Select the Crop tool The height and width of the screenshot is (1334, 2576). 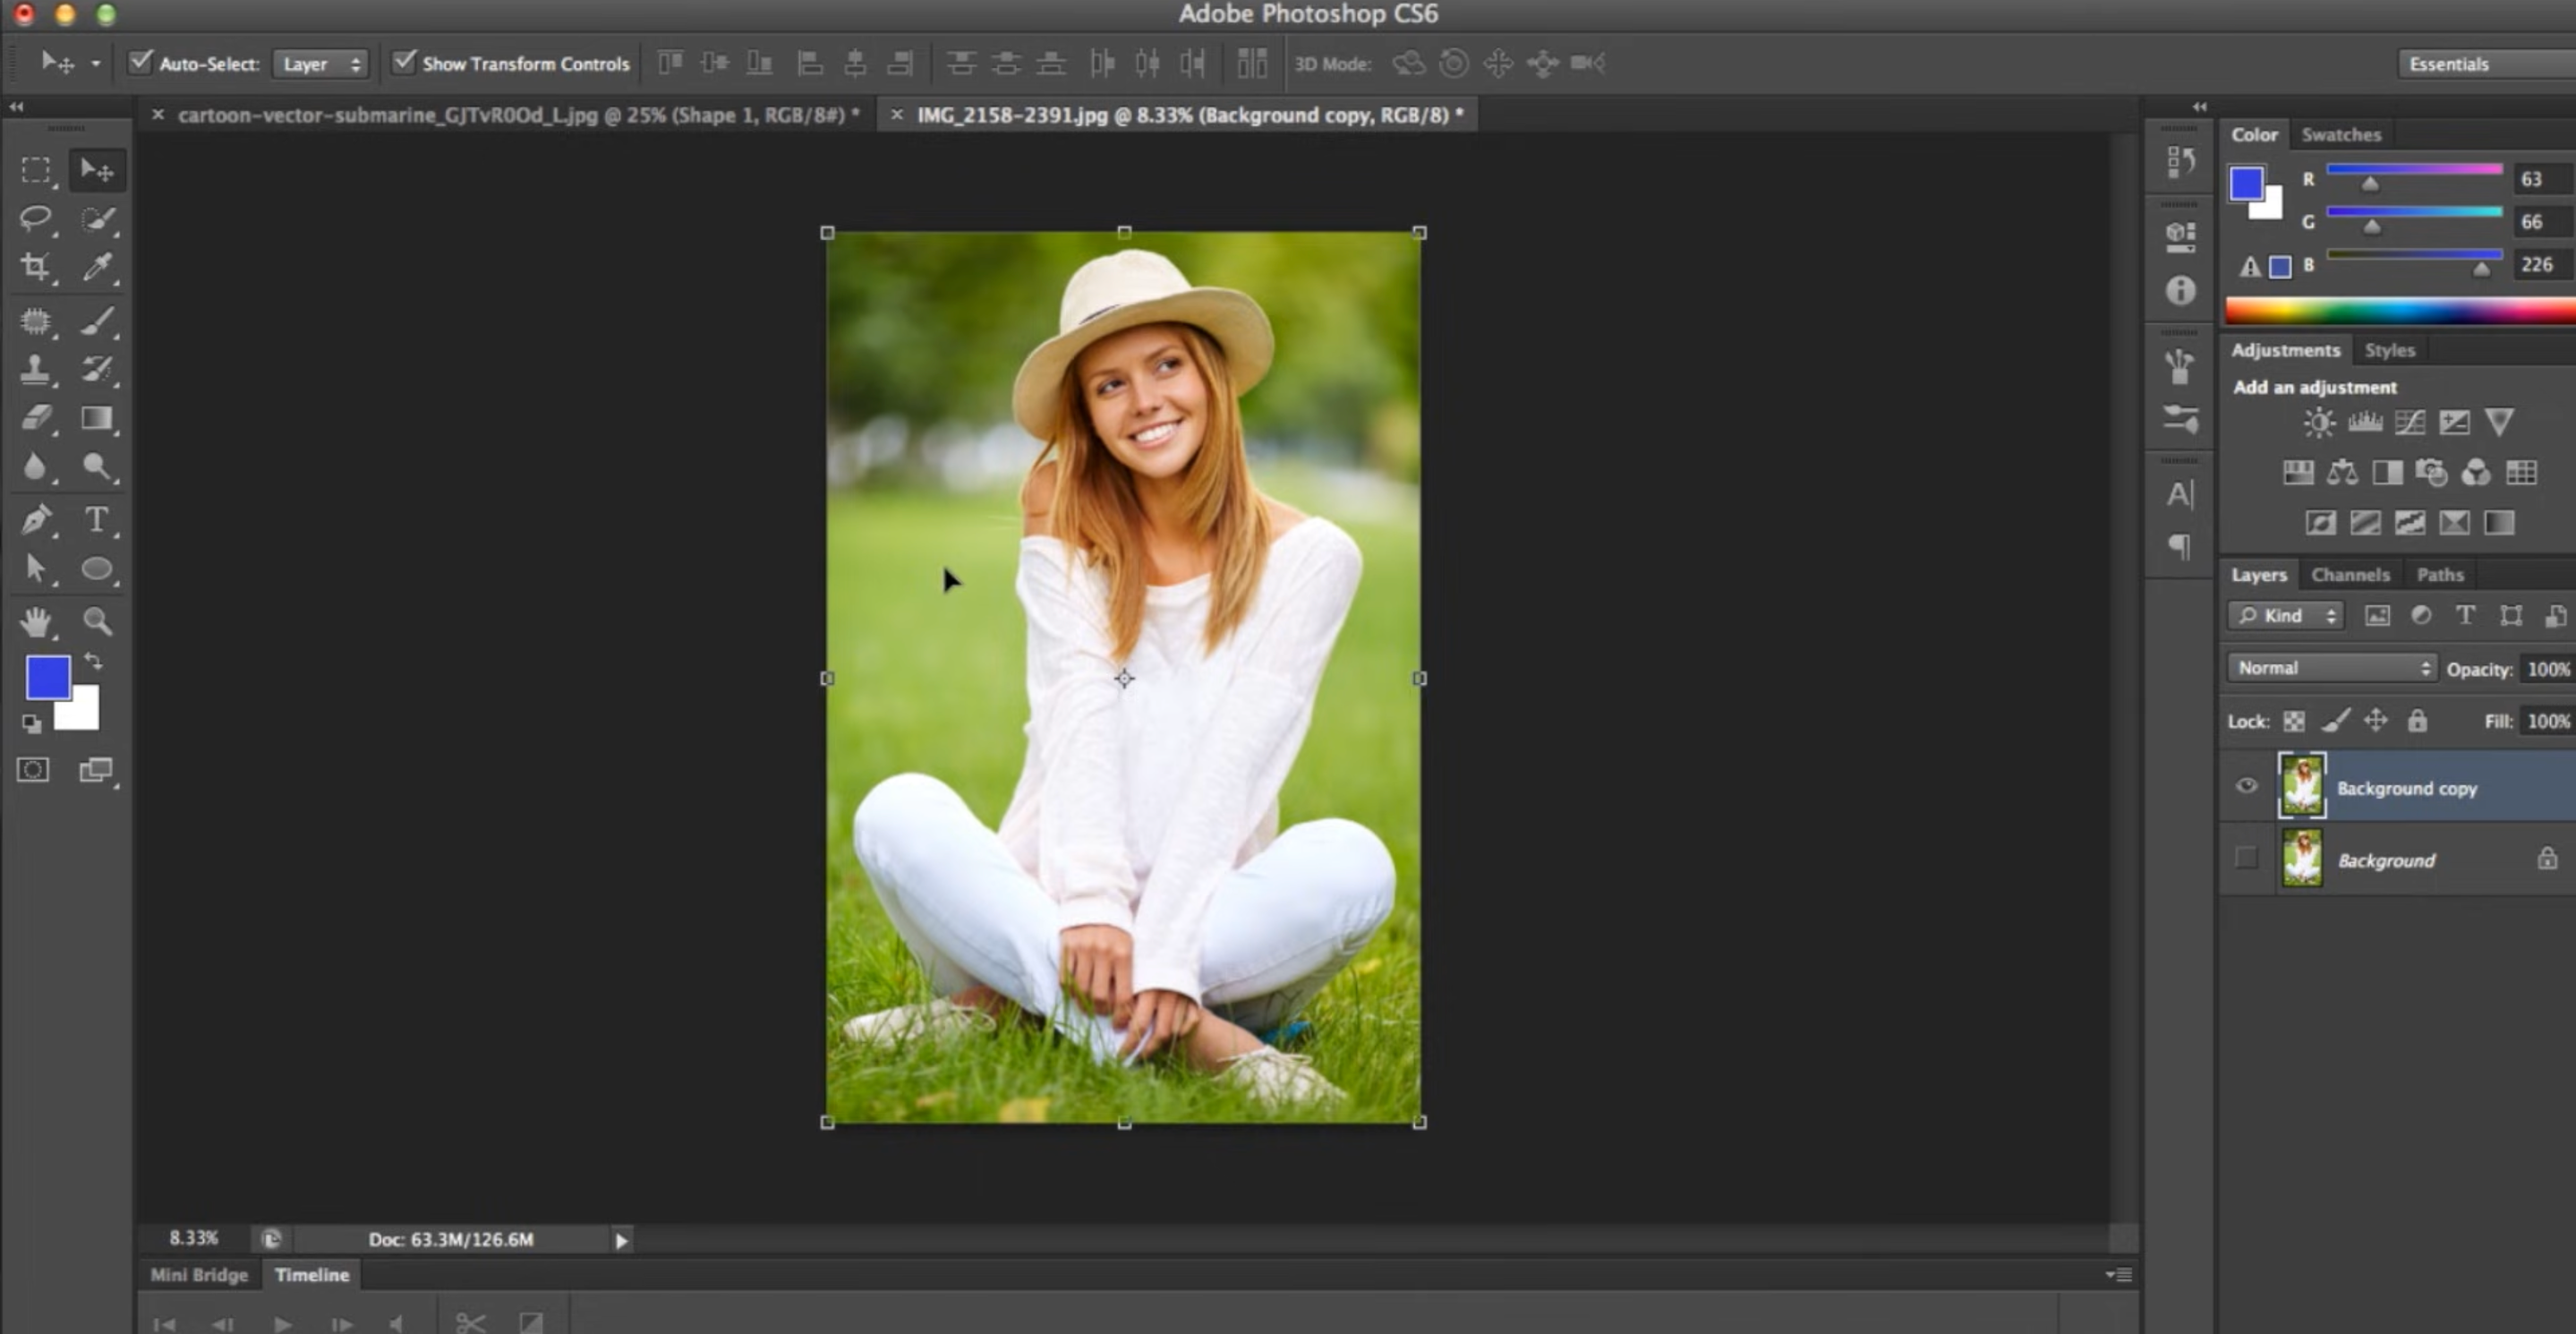36,266
